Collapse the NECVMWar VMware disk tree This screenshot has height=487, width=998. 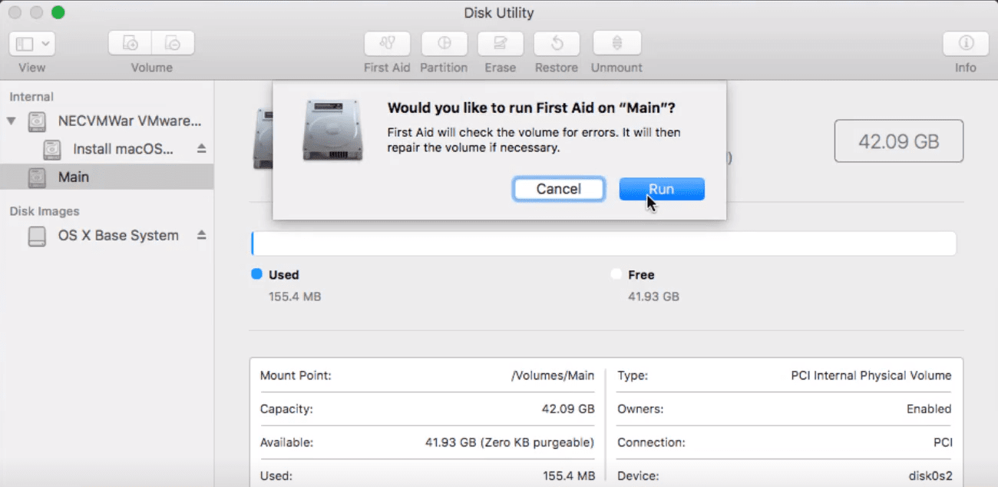click(11, 121)
